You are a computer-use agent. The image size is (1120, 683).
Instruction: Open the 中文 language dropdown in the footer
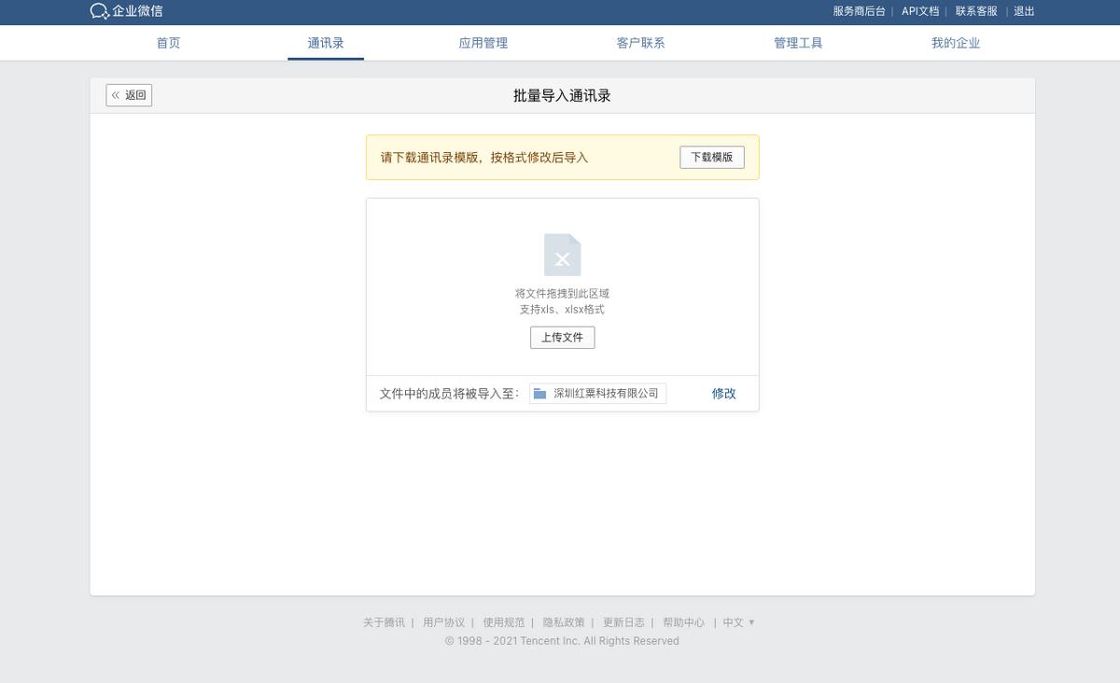(x=737, y=621)
